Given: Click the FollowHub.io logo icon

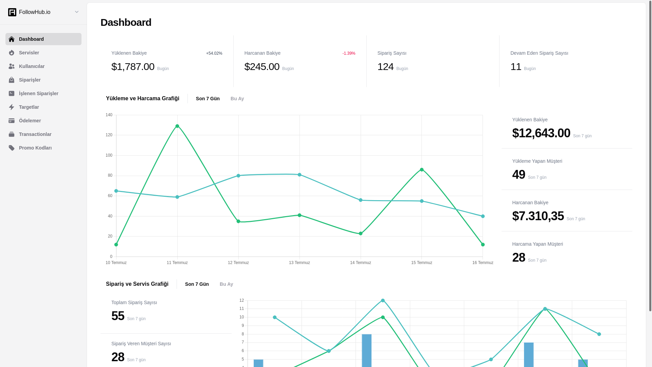Looking at the screenshot, I should (12, 12).
